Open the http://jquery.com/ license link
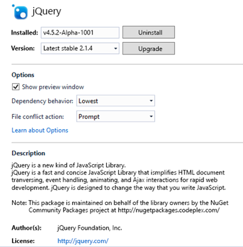This screenshot has height=247, width=243. tap(83, 241)
